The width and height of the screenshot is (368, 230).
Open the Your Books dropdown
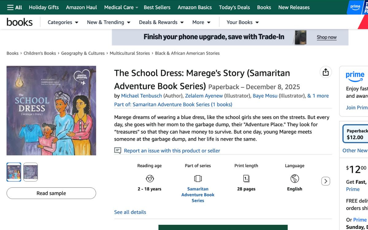(243, 22)
